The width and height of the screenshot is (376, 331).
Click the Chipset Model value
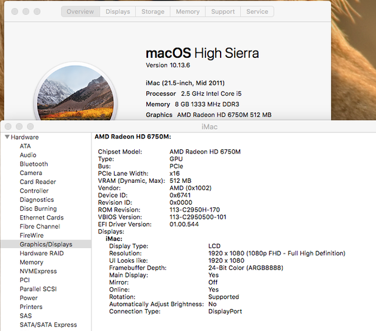tap(205, 152)
